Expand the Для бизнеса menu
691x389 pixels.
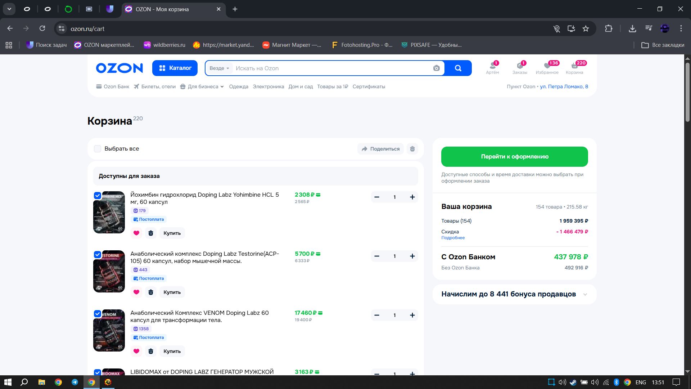[203, 86]
